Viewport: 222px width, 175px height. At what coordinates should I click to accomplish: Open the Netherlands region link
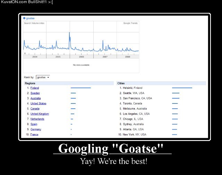click(x=37, y=119)
